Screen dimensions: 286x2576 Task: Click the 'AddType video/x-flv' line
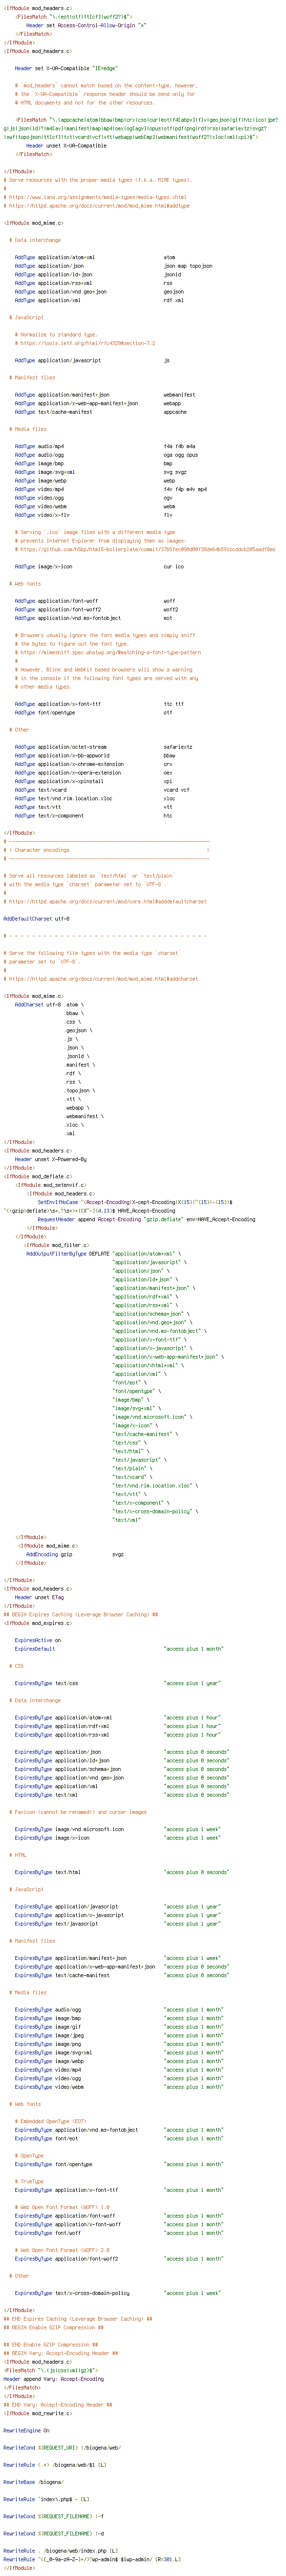[x=93, y=515]
